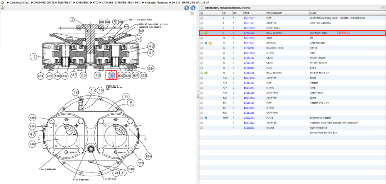Select callout 18 in the lower diagram
The height and width of the screenshot is (184, 386).
tap(76, 92)
